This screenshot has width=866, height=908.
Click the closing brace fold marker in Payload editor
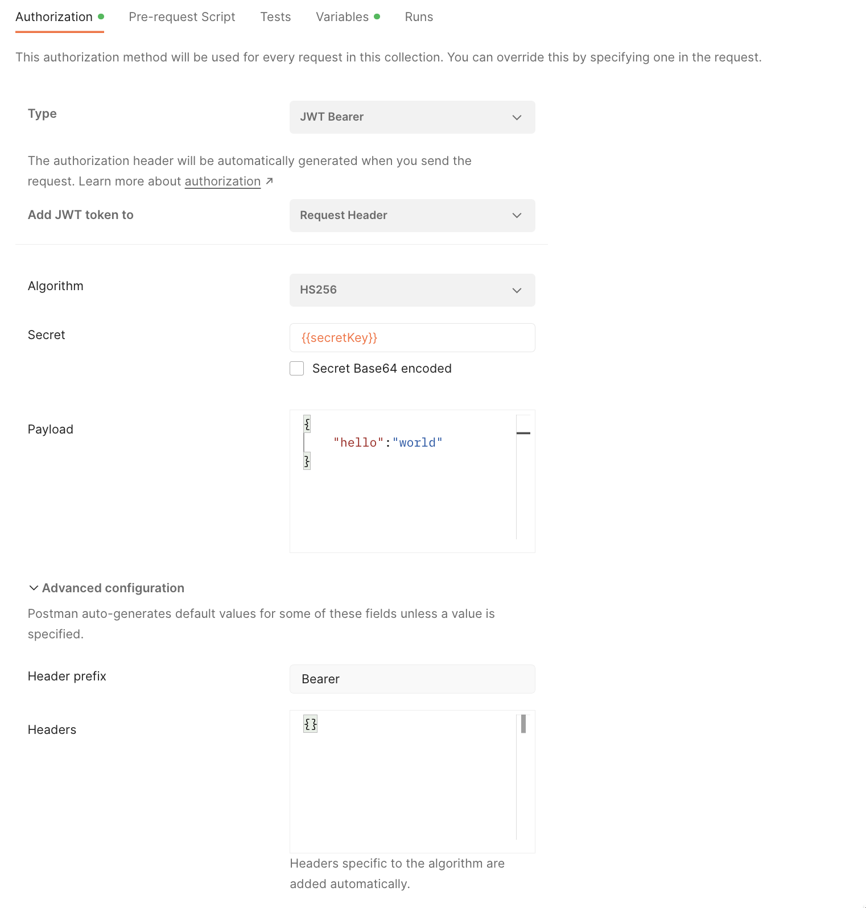[x=307, y=461]
